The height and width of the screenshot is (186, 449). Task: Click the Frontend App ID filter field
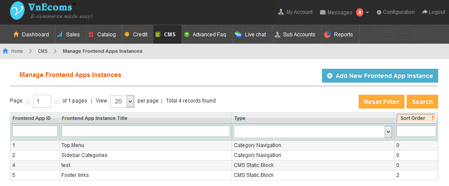[35, 131]
